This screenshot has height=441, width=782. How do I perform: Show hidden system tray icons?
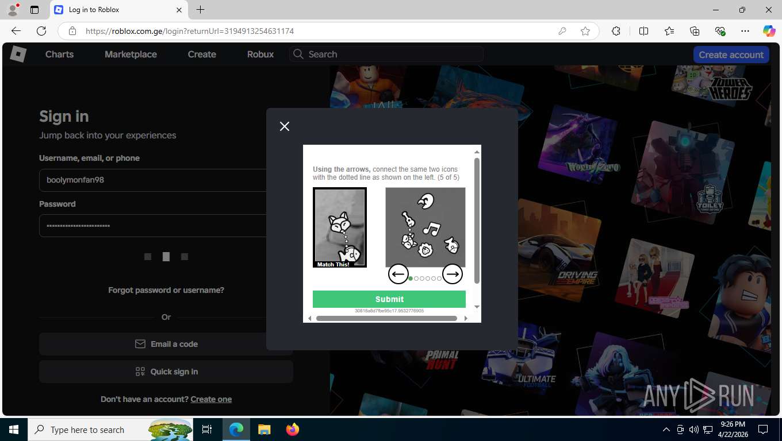666,430
